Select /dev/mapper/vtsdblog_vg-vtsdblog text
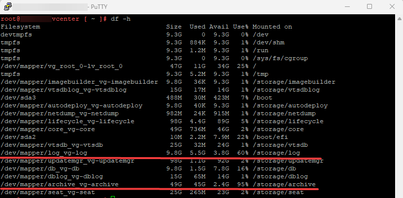This screenshot has width=403, height=198. pos(64,90)
